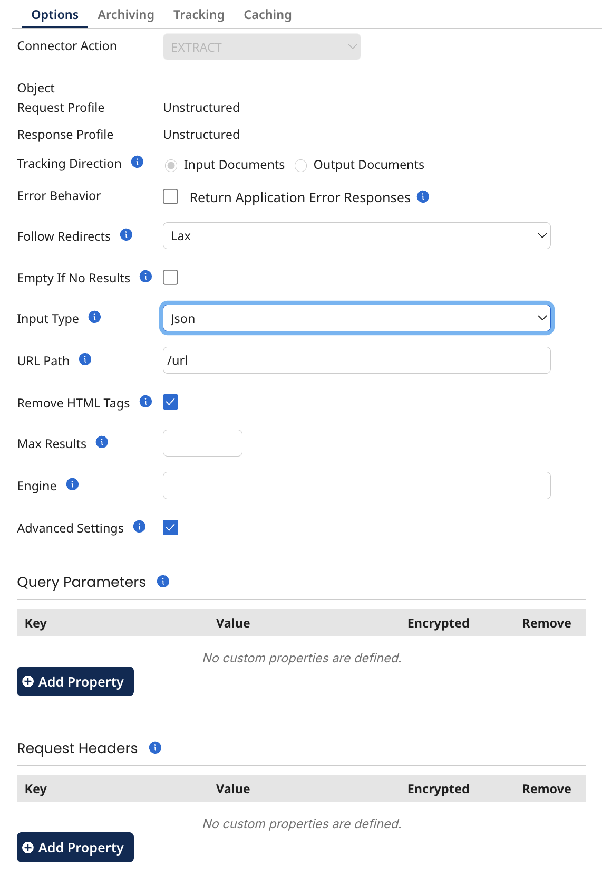
Task: Enable Return Application Error Responses checkbox
Action: coord(171,197)
